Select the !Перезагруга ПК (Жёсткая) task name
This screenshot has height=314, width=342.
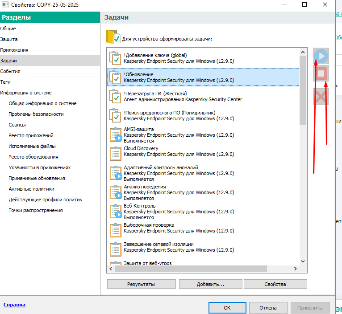point(155,94)
